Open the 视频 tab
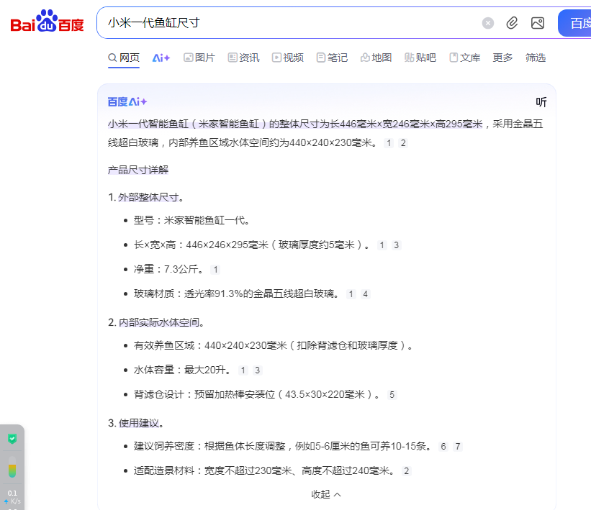The width and height of the screenshot is (591, 510). [x=288, y=58]
